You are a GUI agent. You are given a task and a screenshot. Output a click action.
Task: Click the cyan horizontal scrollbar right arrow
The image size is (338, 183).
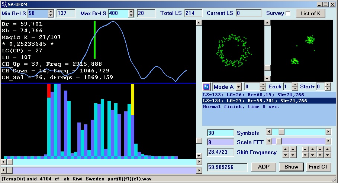pyautogui.click(x=199, y=162)
